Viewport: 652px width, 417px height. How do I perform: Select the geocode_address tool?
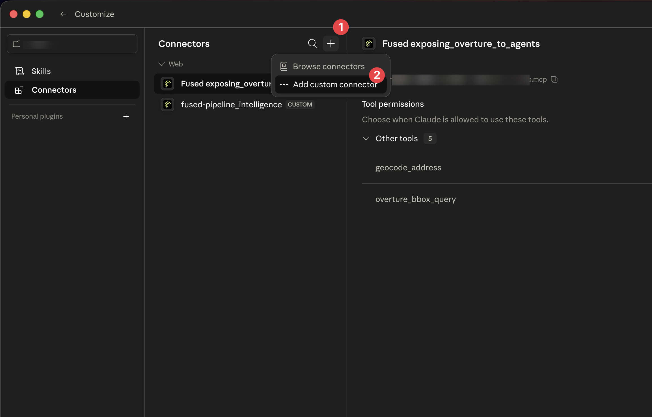[x=408, y=168]
